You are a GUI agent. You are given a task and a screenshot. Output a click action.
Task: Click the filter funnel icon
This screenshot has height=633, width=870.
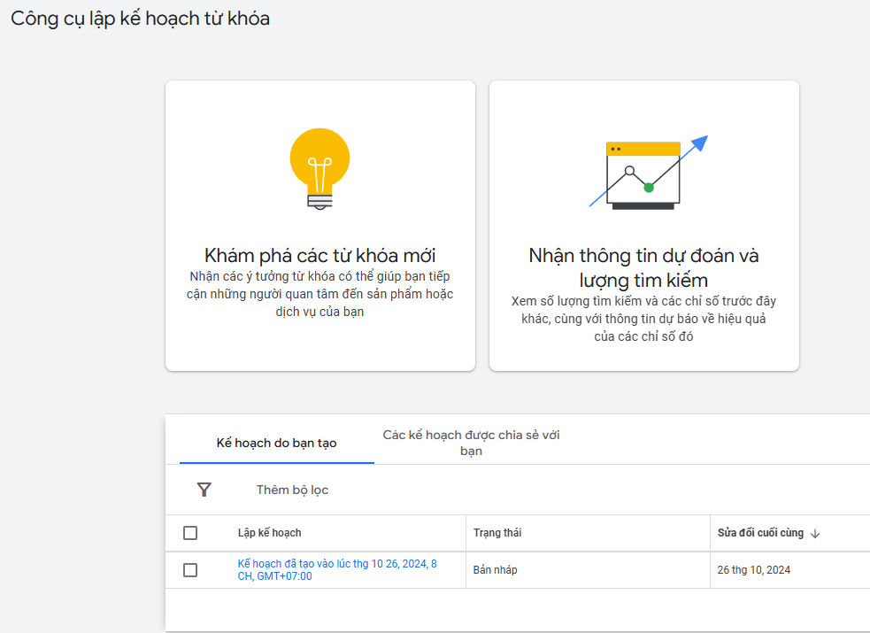204,489
